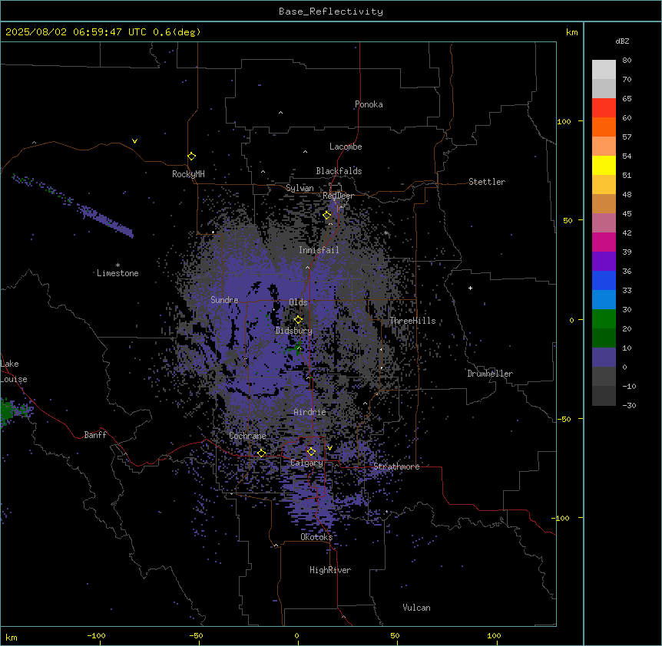Click the Airdrie label
Image resolution: width=662 pixels, height=646 pixels.
point(310,412)
